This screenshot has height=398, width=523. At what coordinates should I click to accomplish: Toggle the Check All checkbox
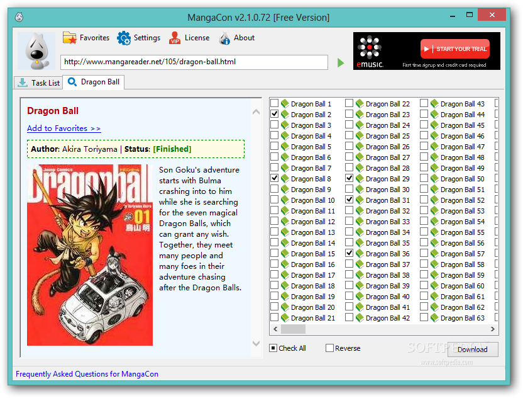[x=273, y=348]
